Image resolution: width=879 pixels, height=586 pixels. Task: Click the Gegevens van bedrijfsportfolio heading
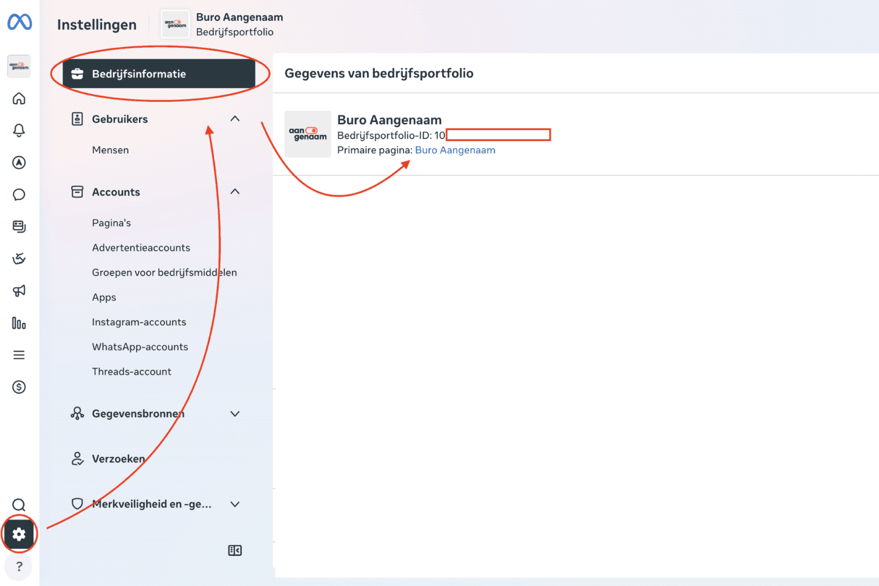pos(379,74)
